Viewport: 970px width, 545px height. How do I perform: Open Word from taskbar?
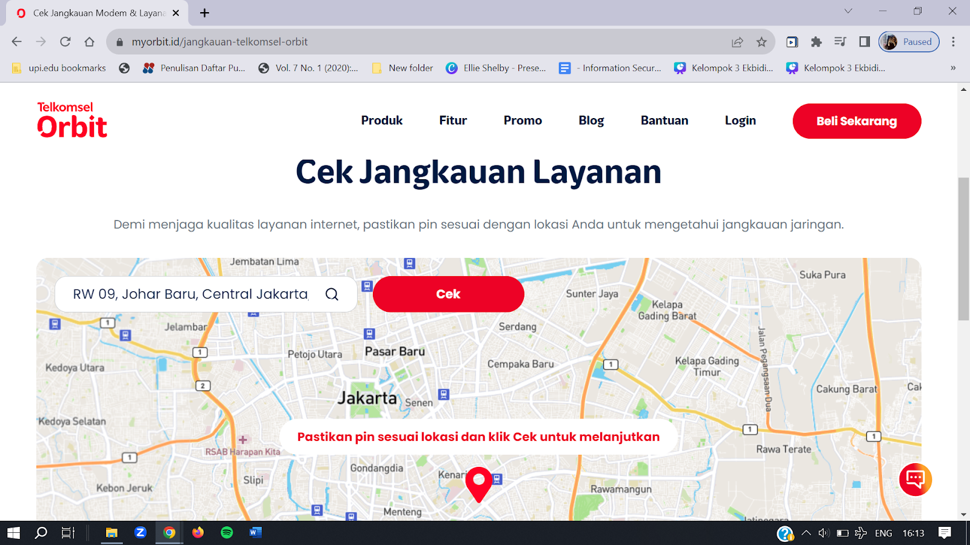pos(256,533)
